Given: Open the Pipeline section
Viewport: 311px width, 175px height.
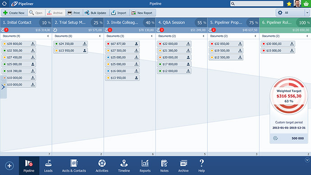Looking at the screenshot, I should point(29,166).
